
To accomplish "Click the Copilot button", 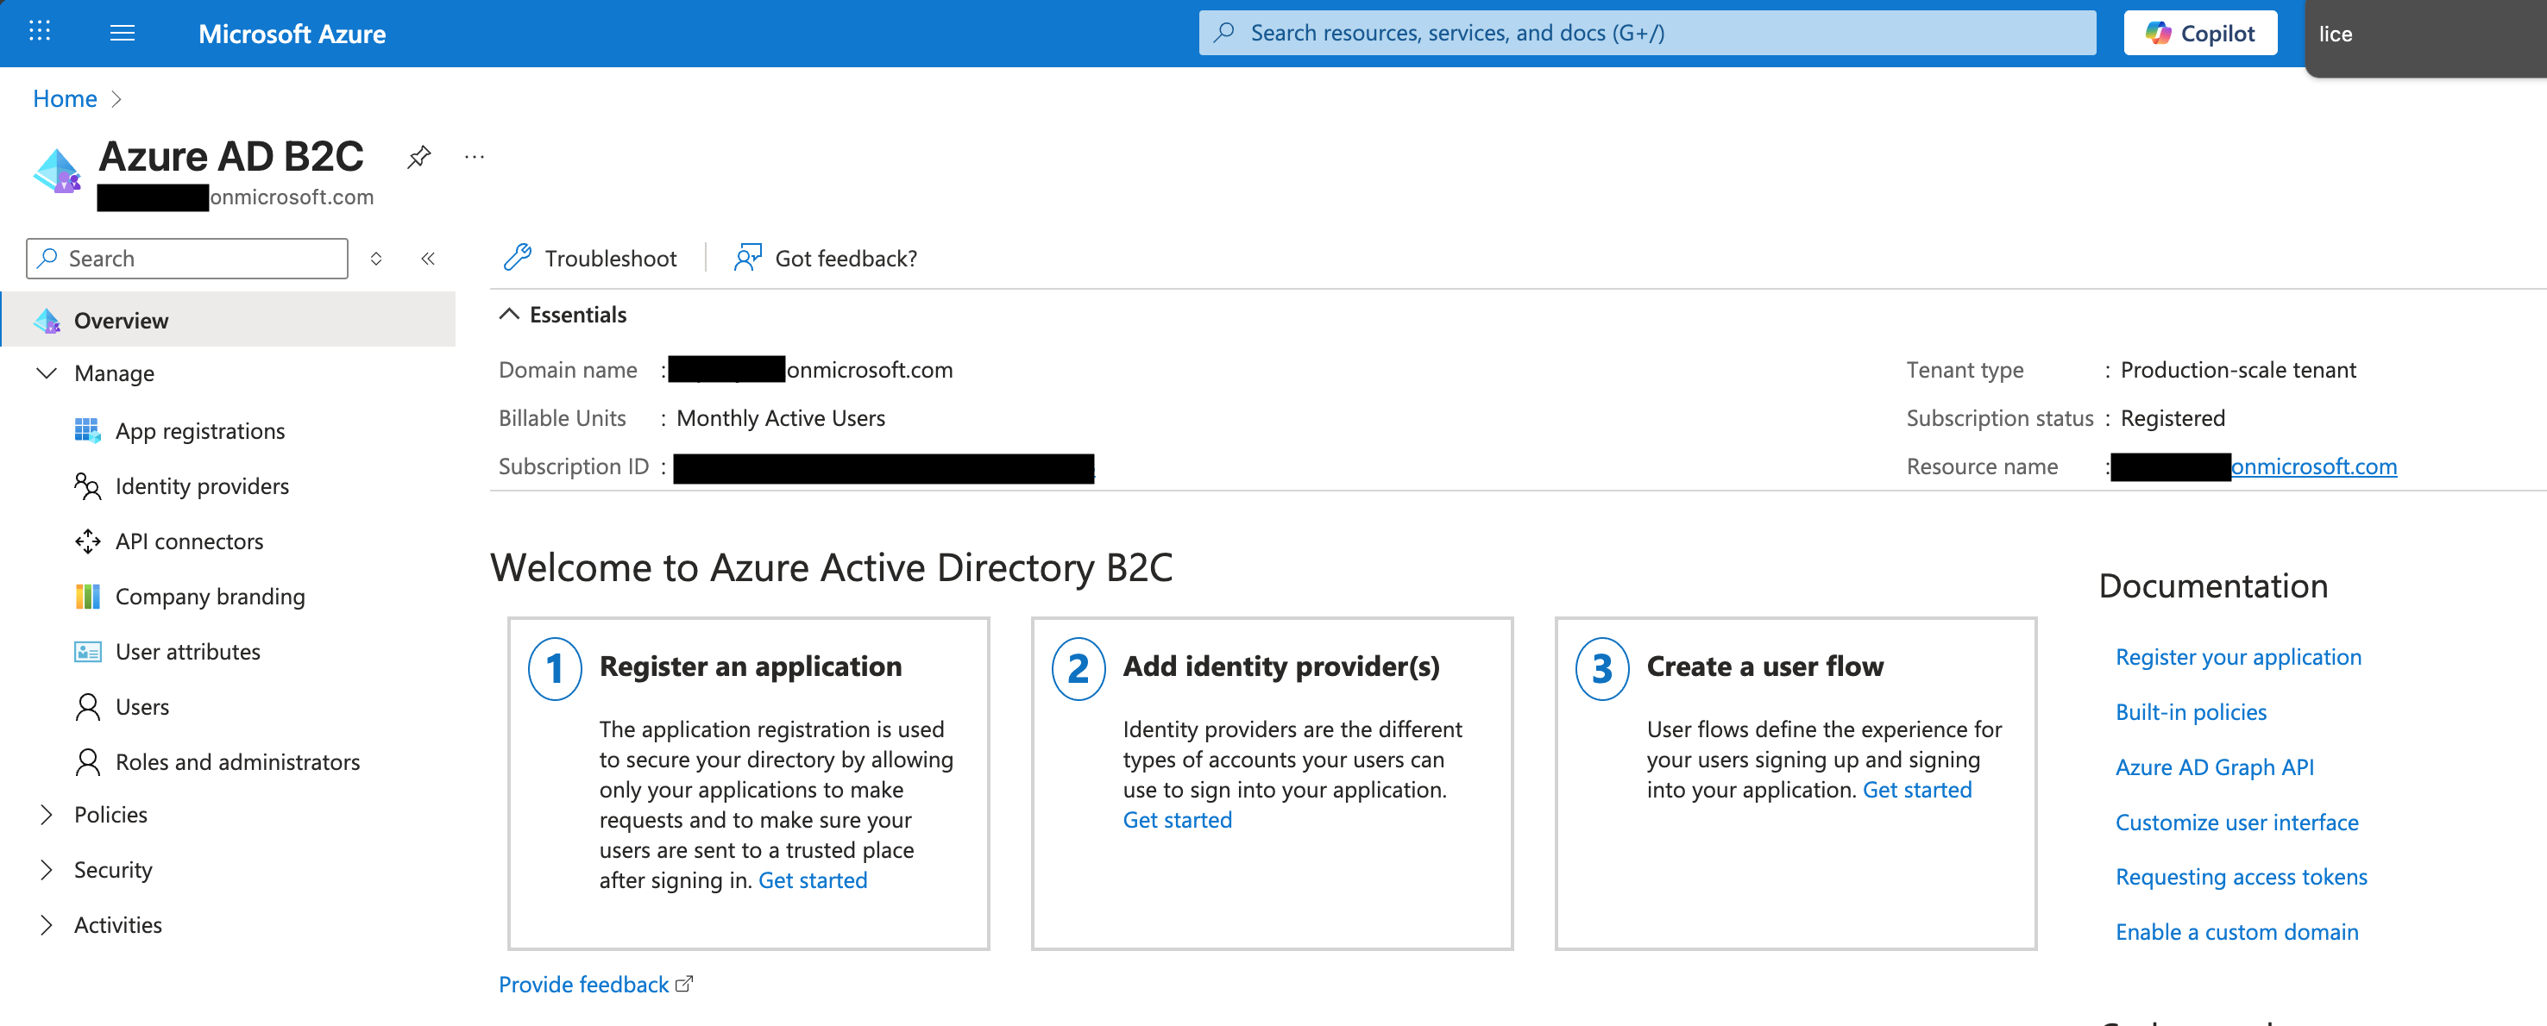I will tap(2200, 34).
